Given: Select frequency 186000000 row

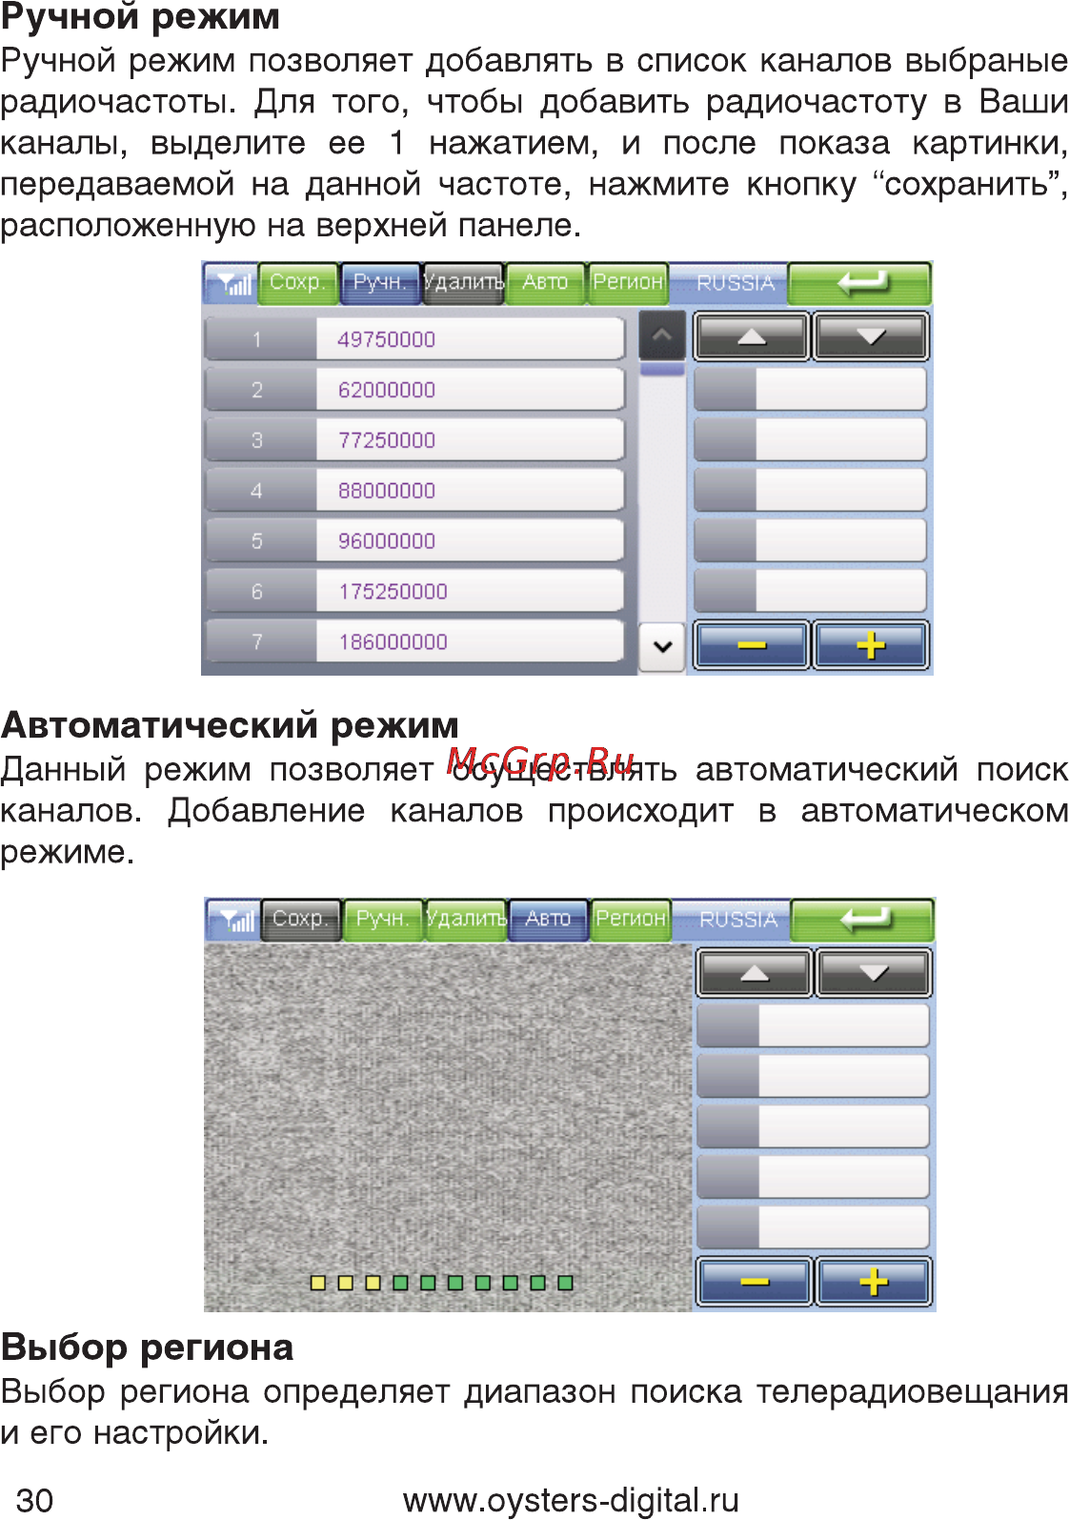Looking at the screenshot, I should 414,642.
